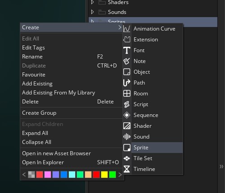
Task: Click the Extension puzzle-piece icon
Action: coord(127,40)
